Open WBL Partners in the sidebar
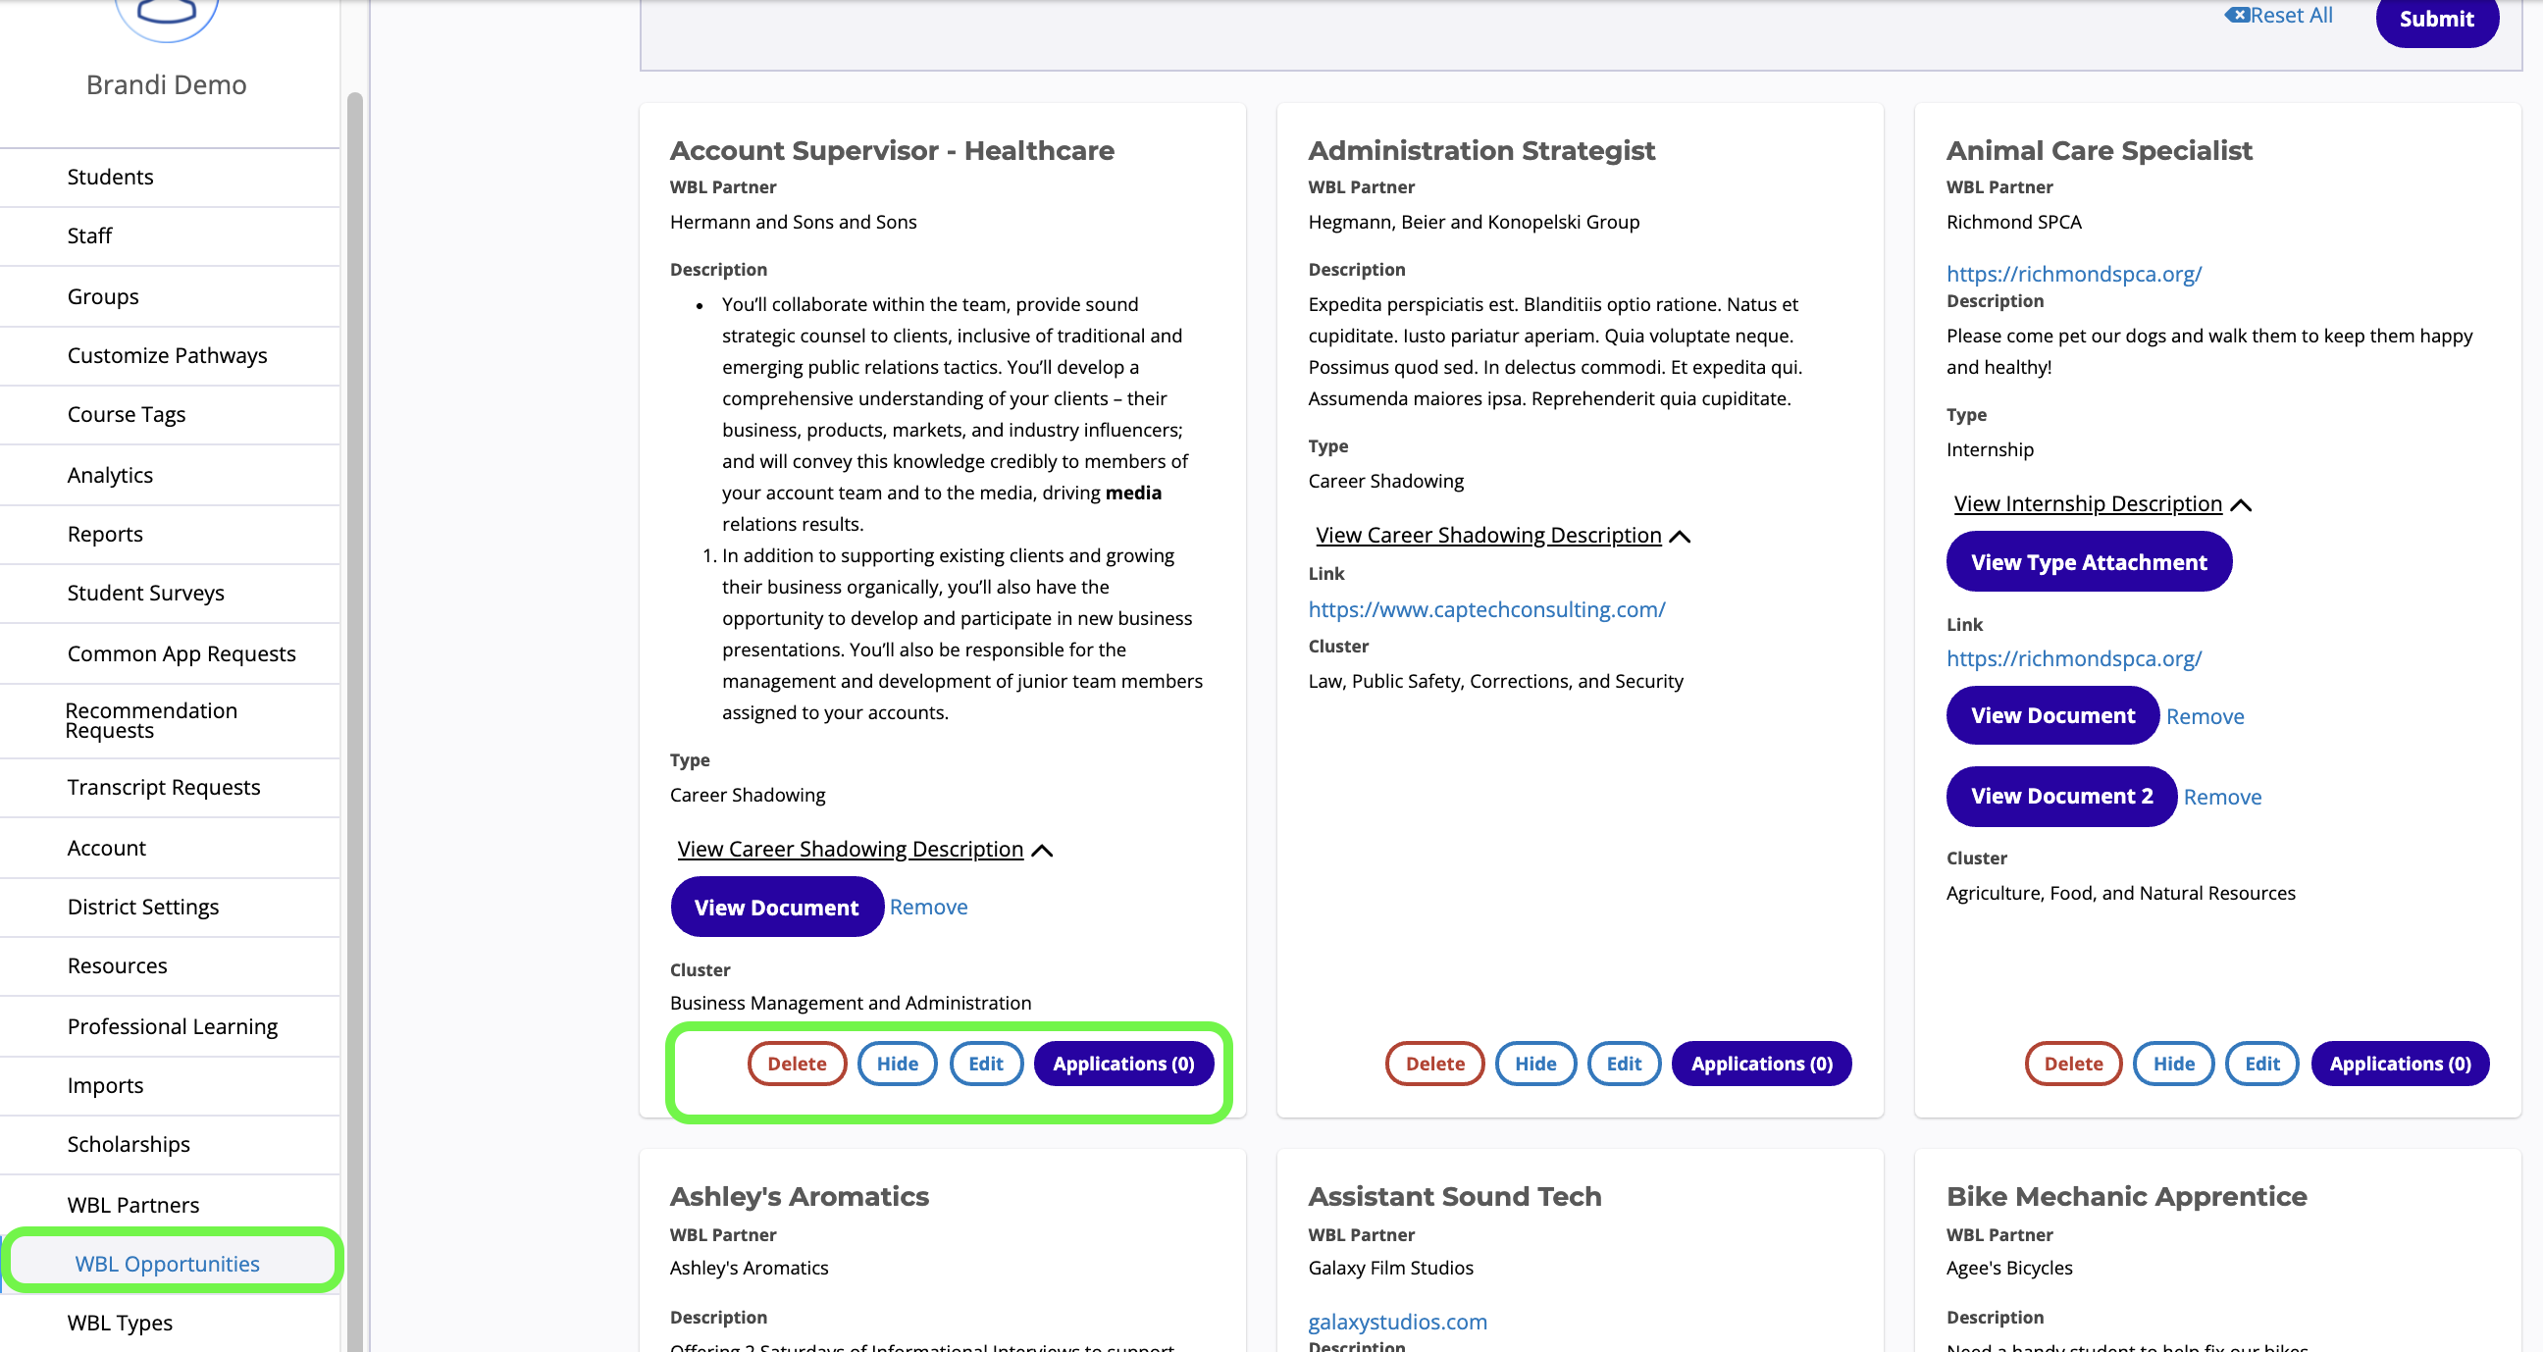The height and width of the screenshot is (1352, 2543). click(x=133, y=1204)
